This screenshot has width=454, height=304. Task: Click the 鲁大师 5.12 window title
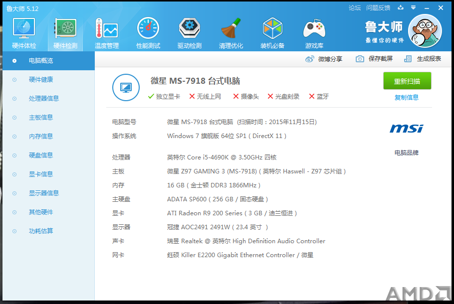coord(22,8)
